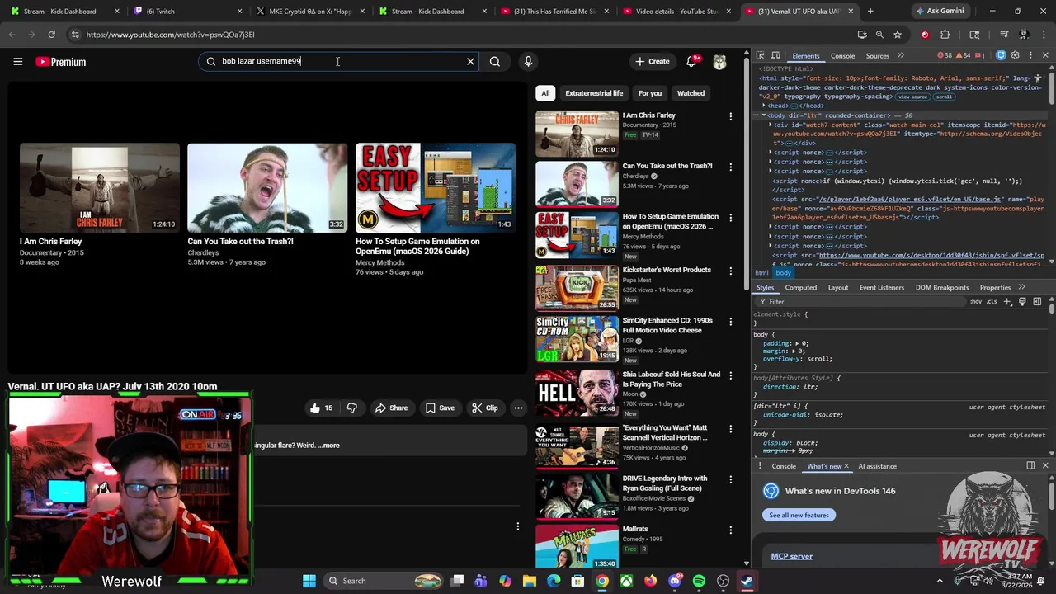Image resolution: width=1056 pixels, height=594 pixels.
Task: Clip the video
Action: coord(485,408)
